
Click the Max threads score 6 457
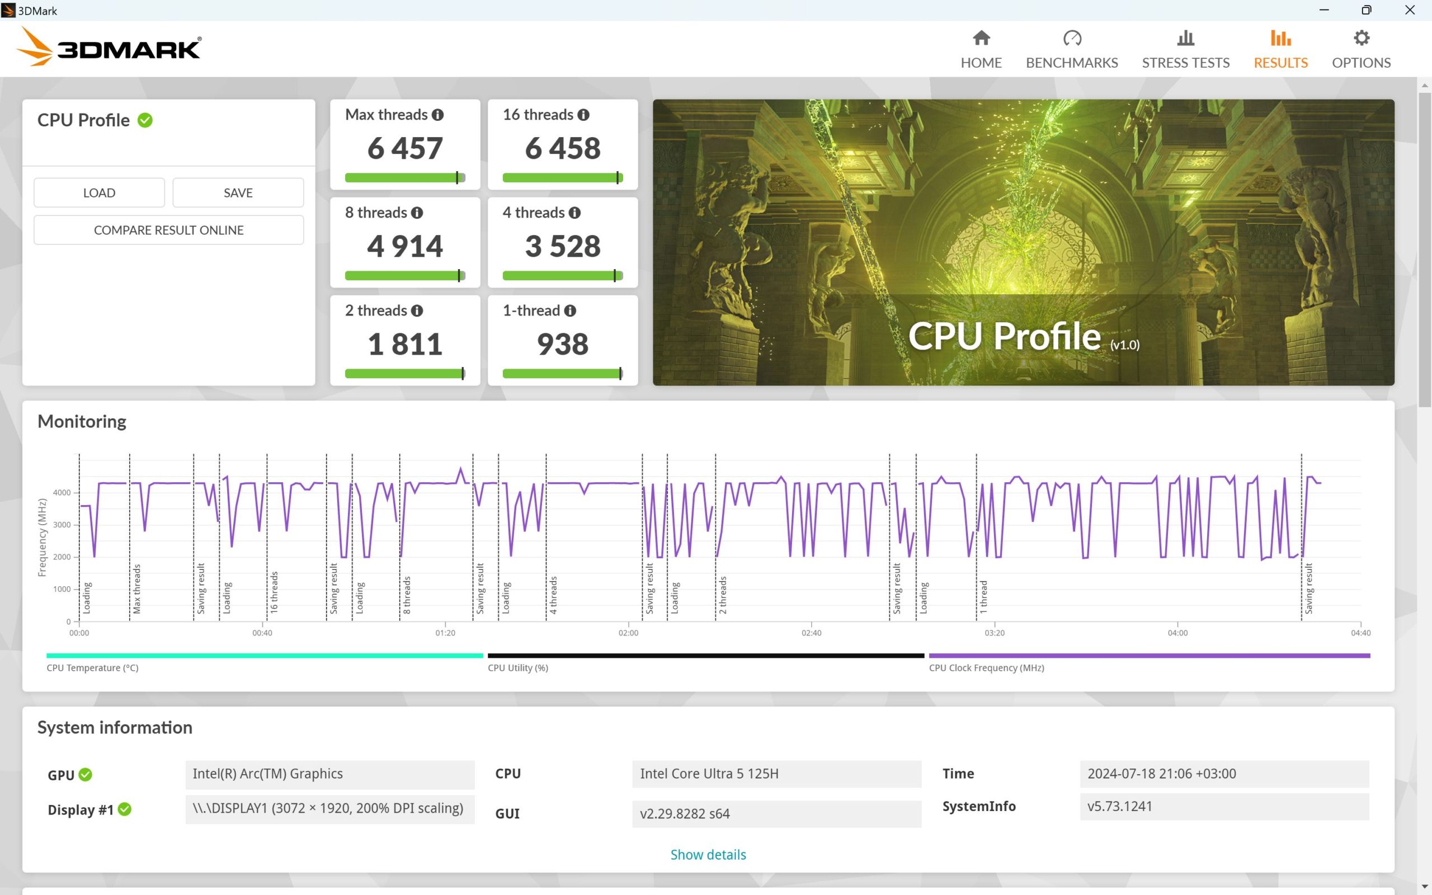pyautogui.click(x=405, y=148)
